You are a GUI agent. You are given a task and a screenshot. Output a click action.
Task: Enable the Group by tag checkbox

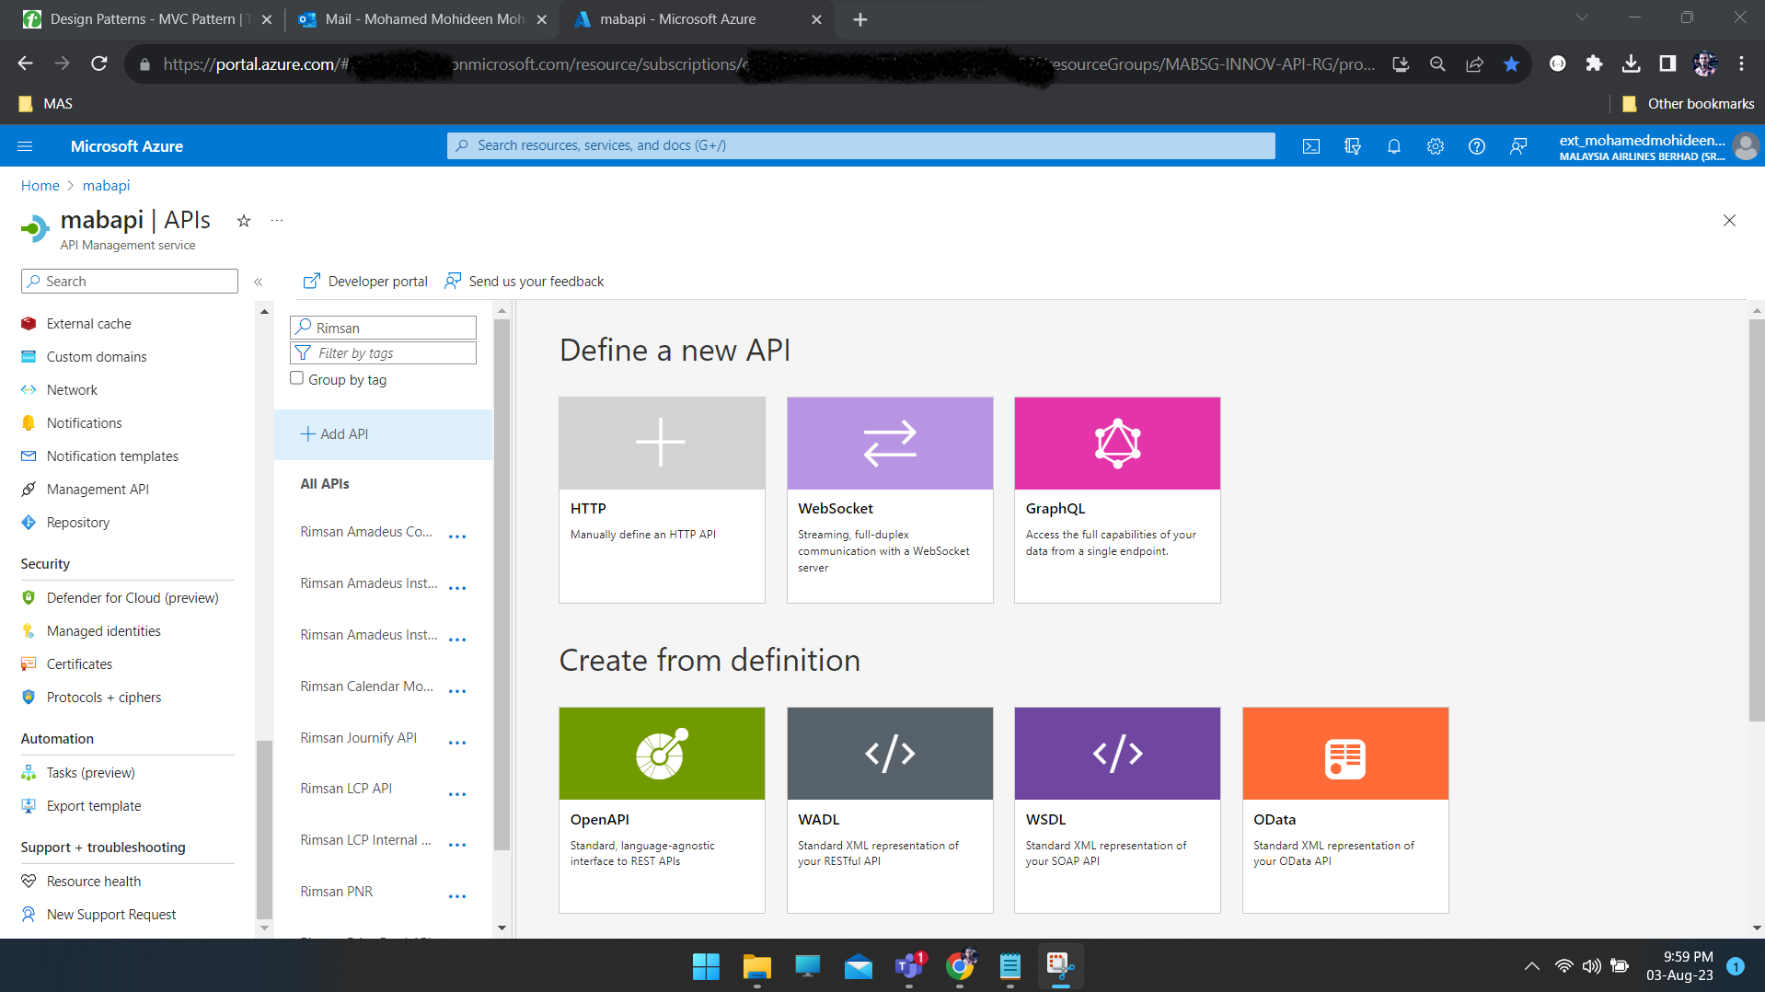tap(296, 378)
